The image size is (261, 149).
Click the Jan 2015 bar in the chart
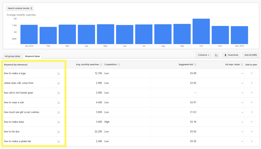click(x=29, y=35)
